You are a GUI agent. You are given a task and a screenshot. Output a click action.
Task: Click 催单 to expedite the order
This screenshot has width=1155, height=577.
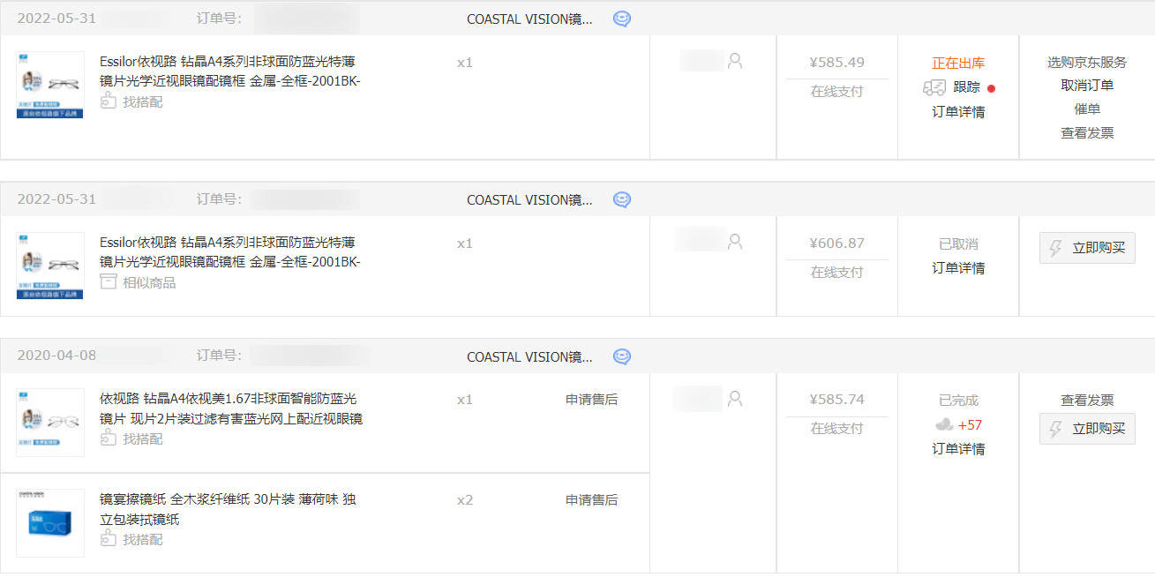(x=1087, y=109)
